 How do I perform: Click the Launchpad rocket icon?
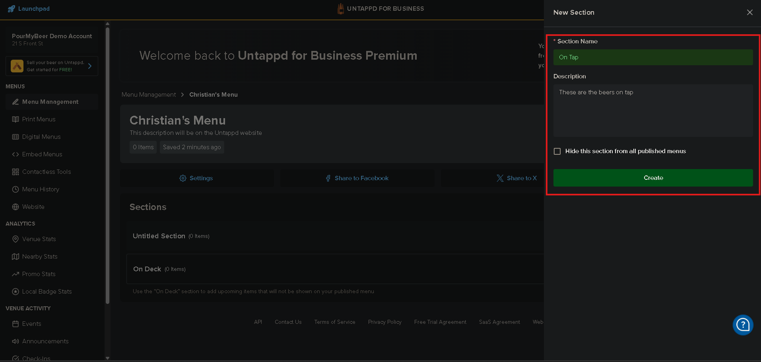[x=12, y=9]
